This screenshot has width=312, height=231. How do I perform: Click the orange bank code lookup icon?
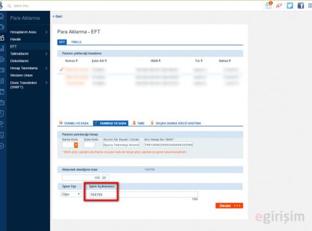click(x=76, y=145)
